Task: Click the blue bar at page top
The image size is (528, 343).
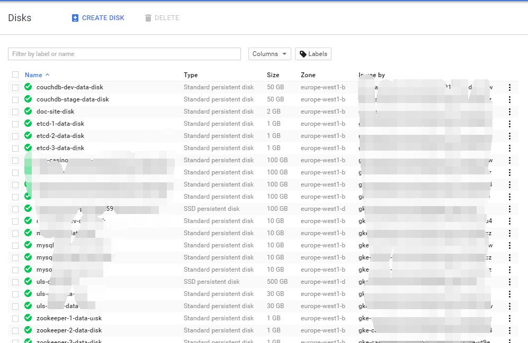Action: pos(264,1)
